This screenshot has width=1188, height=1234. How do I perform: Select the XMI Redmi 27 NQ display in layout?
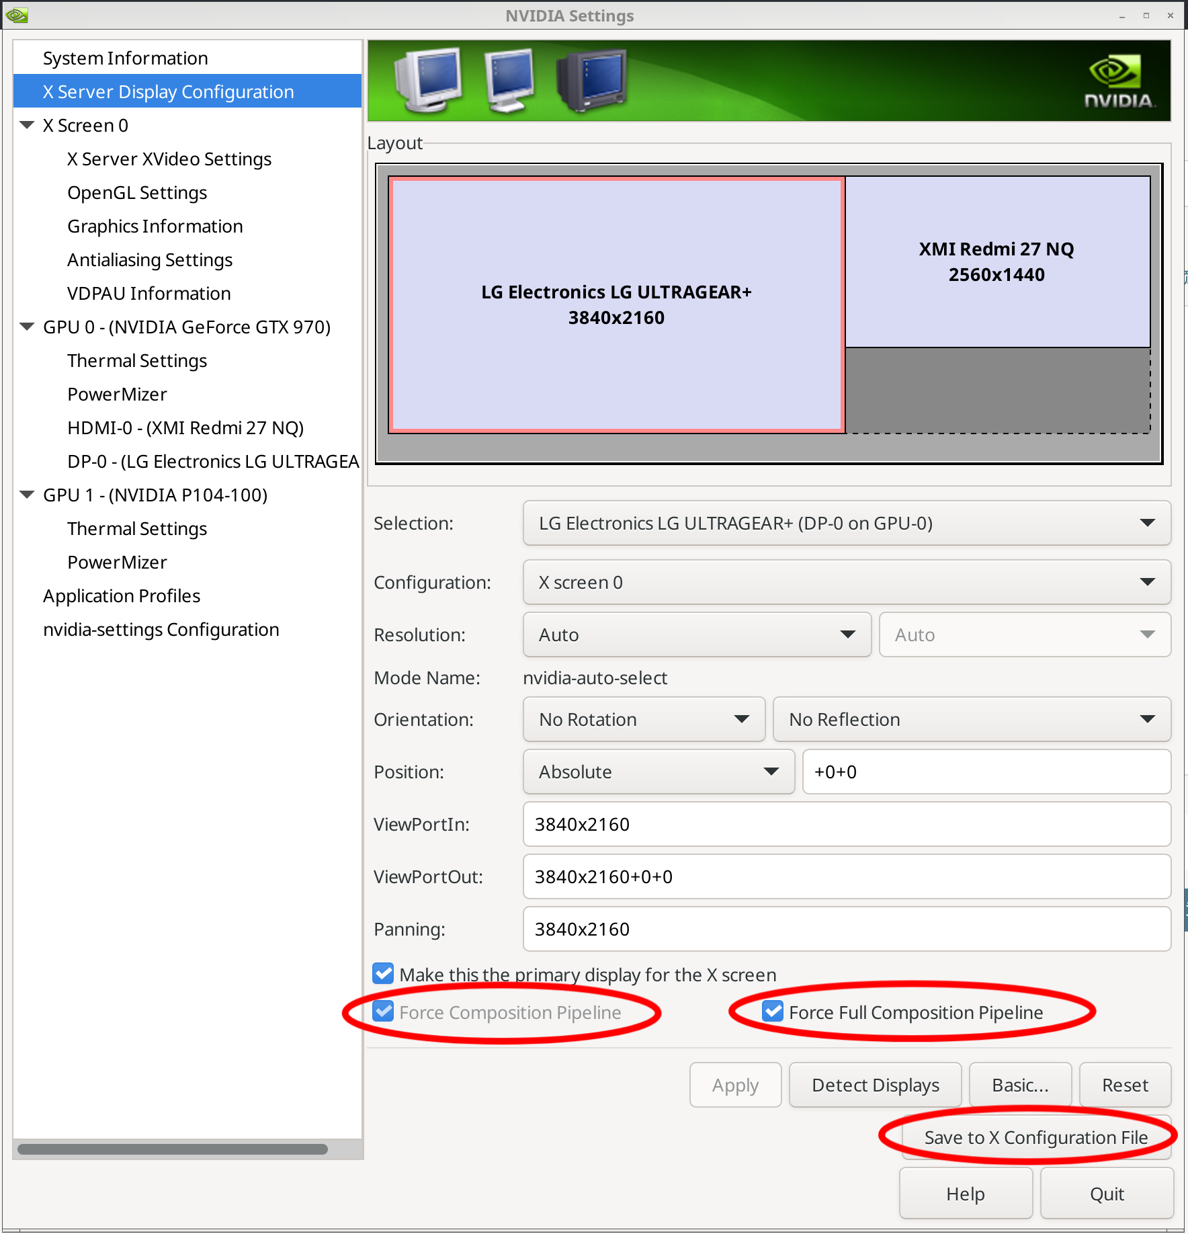(x=997, y=261)
